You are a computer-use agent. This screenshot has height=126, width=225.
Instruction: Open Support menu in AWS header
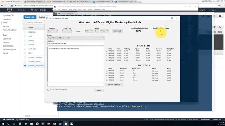click(x=214, y=10)
